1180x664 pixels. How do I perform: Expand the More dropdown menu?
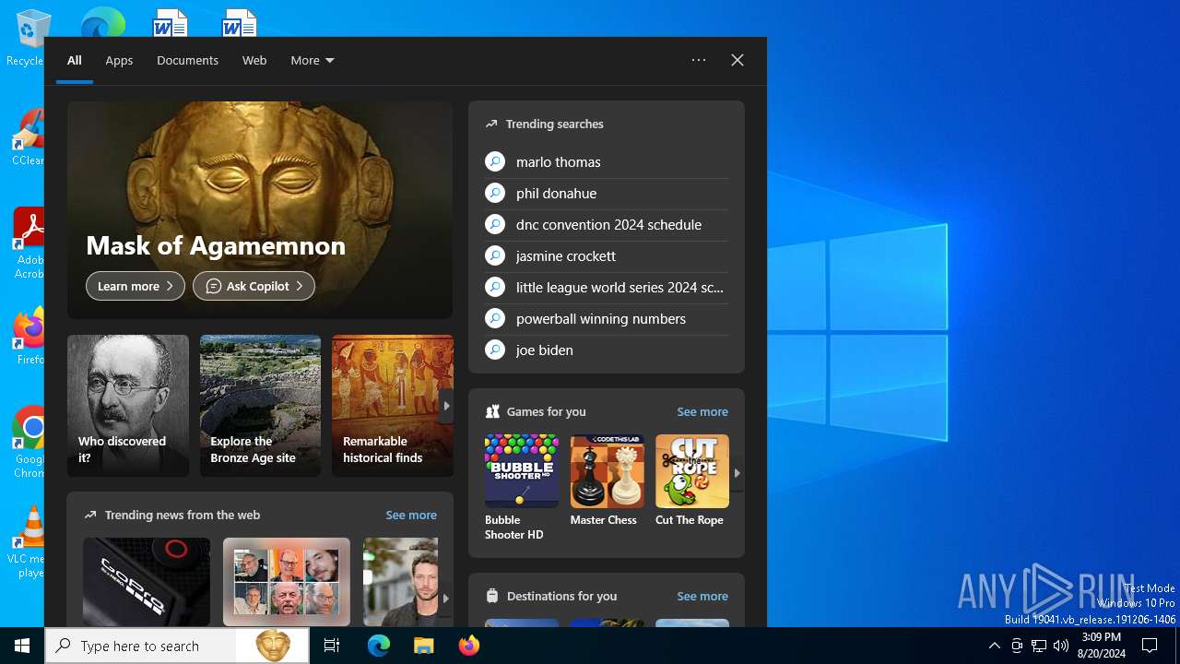tap(313, 60)
